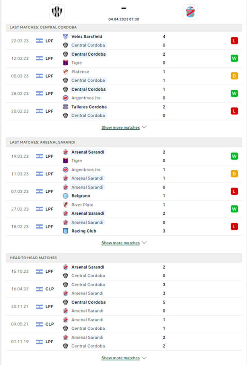The width and height of the screenshot is (247, 365).
Task: Click the Arsenal Sarandi crest in header
Action: click(x=190, y=12)
